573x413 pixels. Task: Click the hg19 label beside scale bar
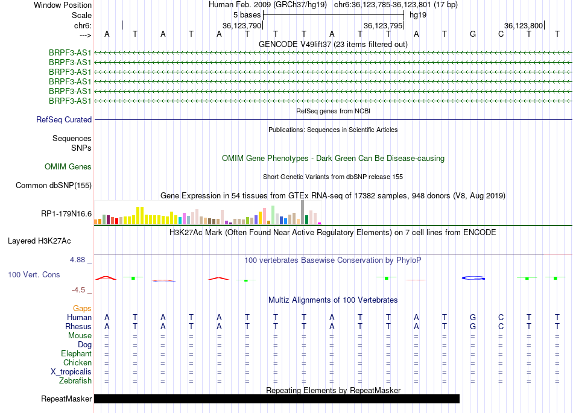click(418, 15)
